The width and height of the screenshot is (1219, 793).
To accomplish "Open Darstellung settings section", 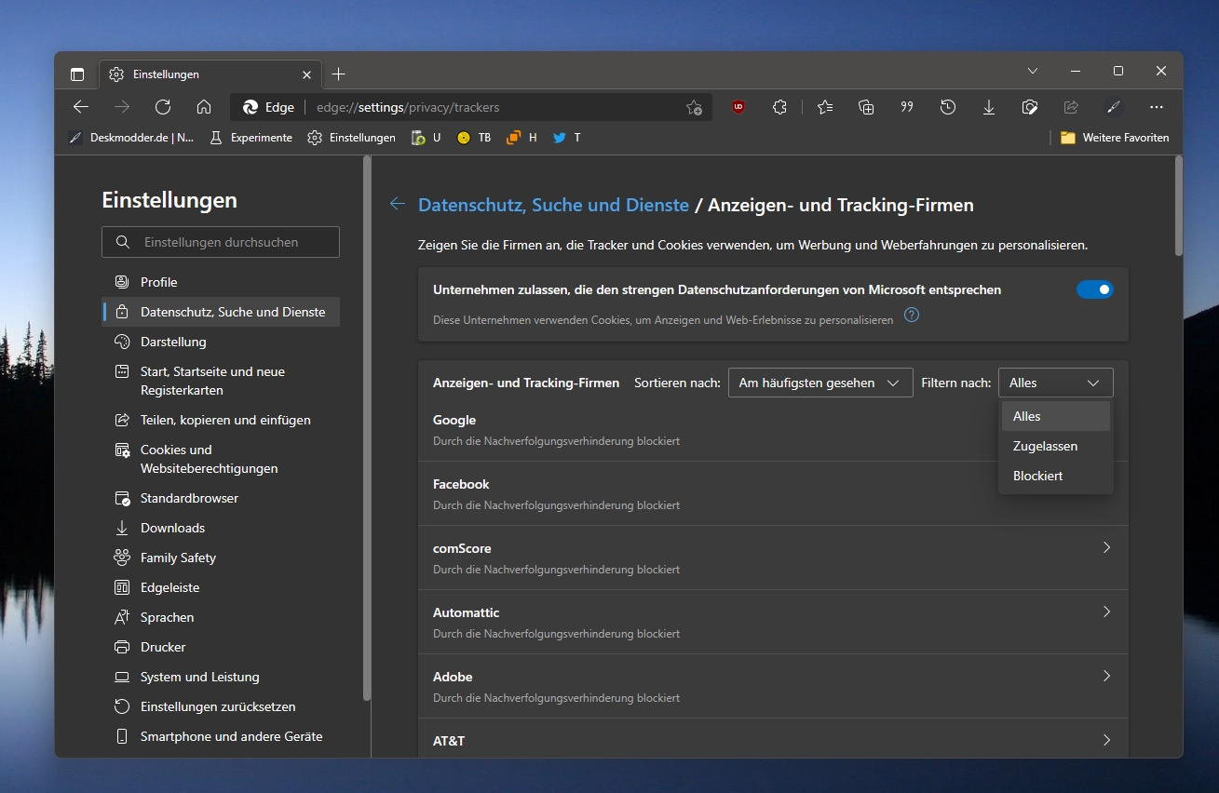I will (221, 342).
